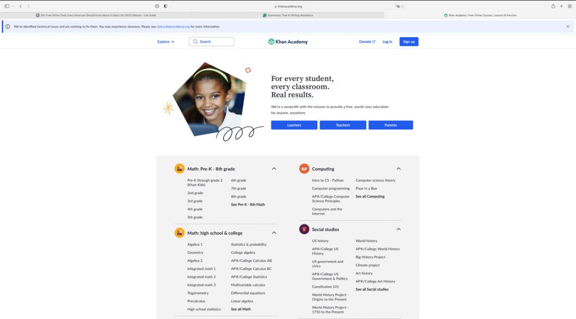The height and width of the screenshot is (319, 576).
Task: Open Constitution 101 link
Action: pos(326,287)
